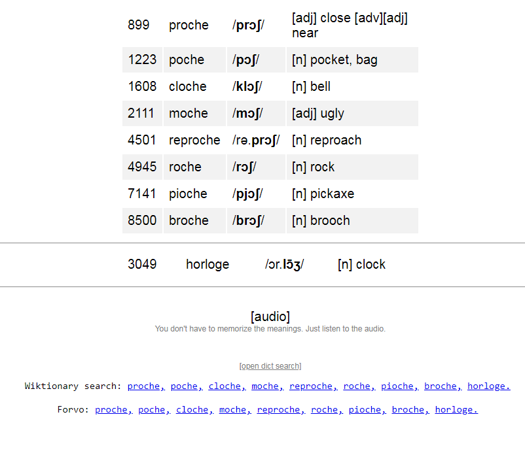
Task: Click the meaning '[n] bell'
Action: point(311,87)
